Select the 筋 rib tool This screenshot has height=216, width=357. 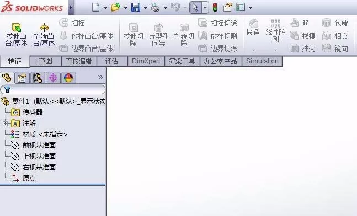300,23
